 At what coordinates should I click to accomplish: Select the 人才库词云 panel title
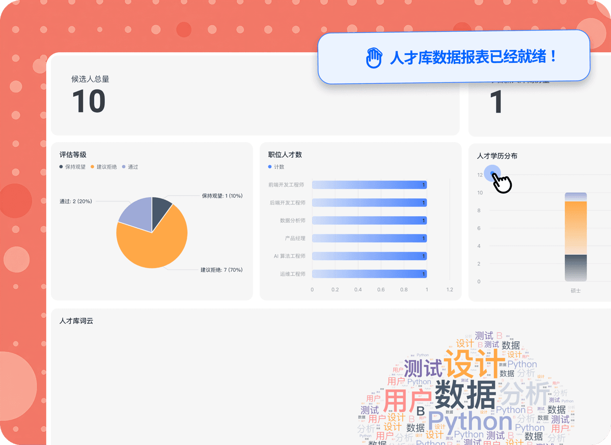pos(77,320)
